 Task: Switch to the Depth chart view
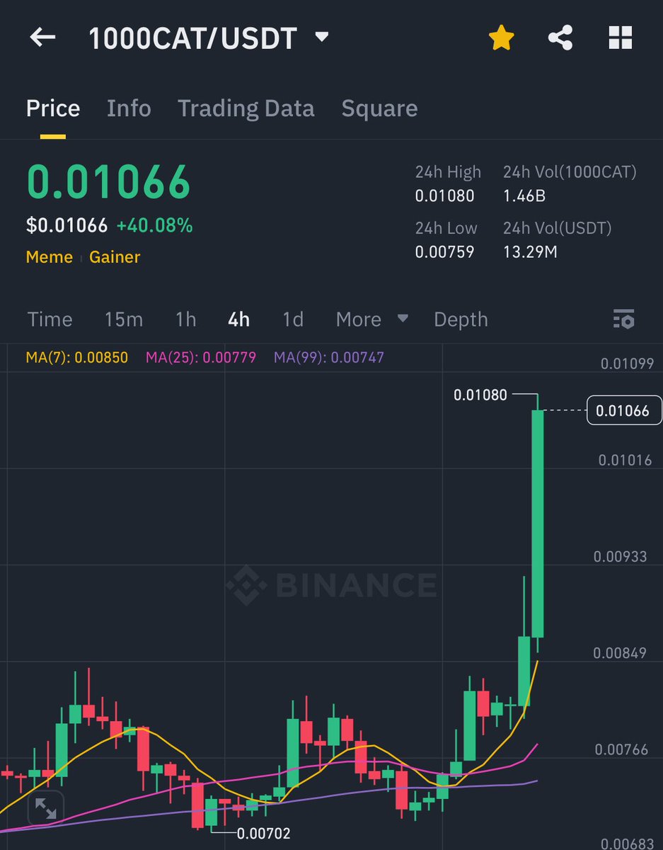(461, 319)
